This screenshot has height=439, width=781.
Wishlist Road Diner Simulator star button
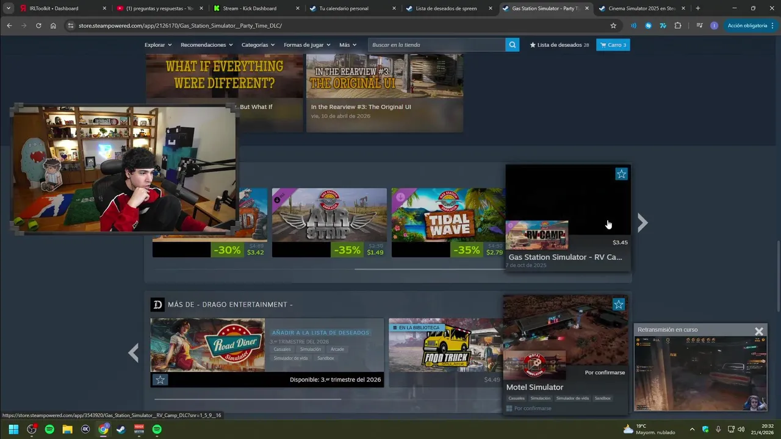tap(160, 379)
